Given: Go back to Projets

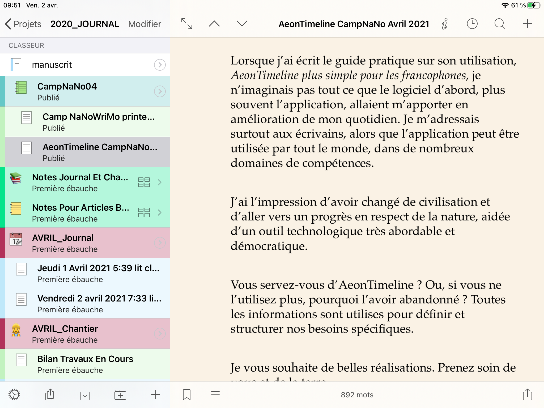Looking at the screenshot, I should [x=23, y=24].
